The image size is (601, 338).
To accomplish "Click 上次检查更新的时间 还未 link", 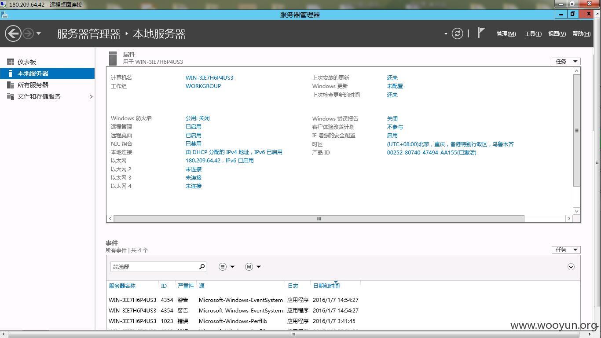I will pyautogui.click(x=392, y=95).
